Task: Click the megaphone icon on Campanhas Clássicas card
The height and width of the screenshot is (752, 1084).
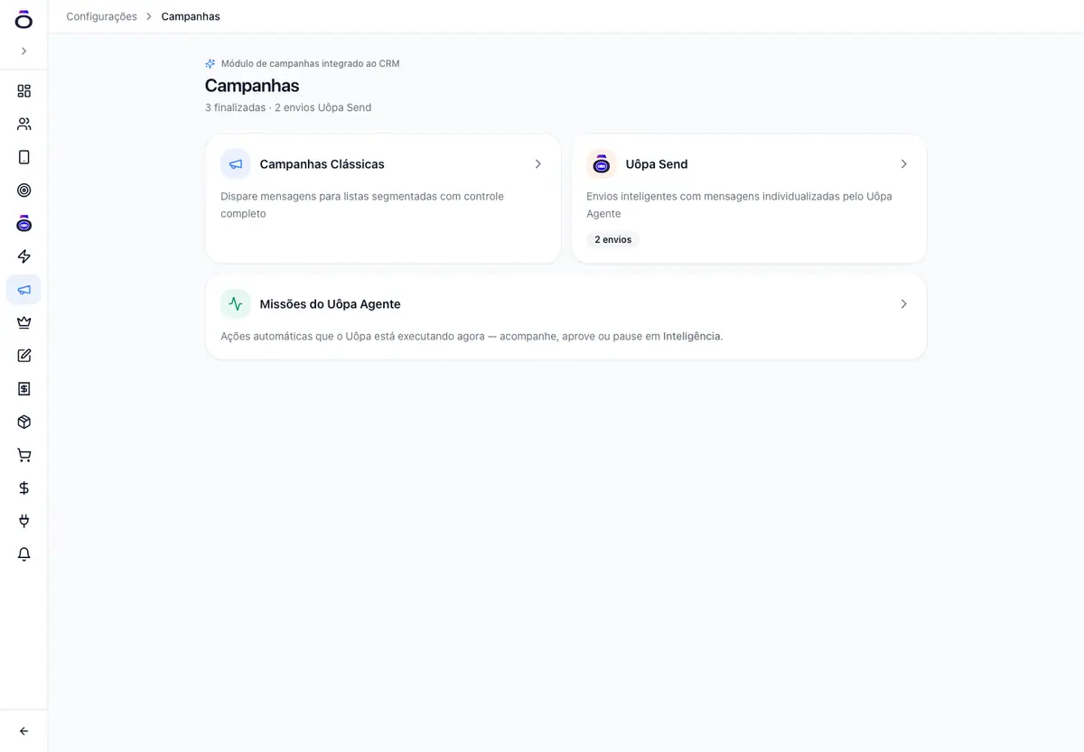Action: [236, 164]
